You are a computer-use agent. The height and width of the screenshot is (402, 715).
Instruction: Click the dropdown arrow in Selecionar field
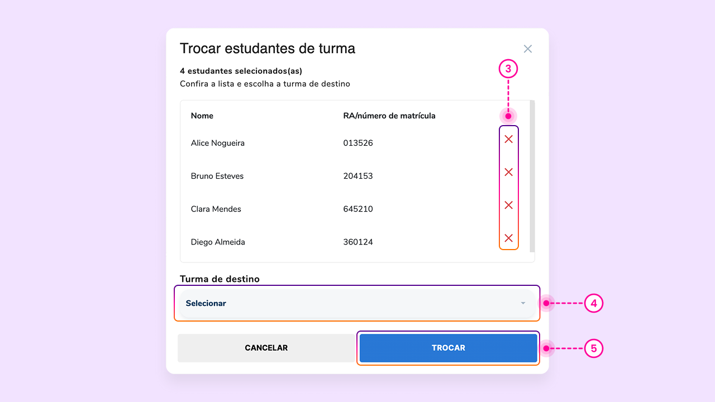click(x=523, y=303)
